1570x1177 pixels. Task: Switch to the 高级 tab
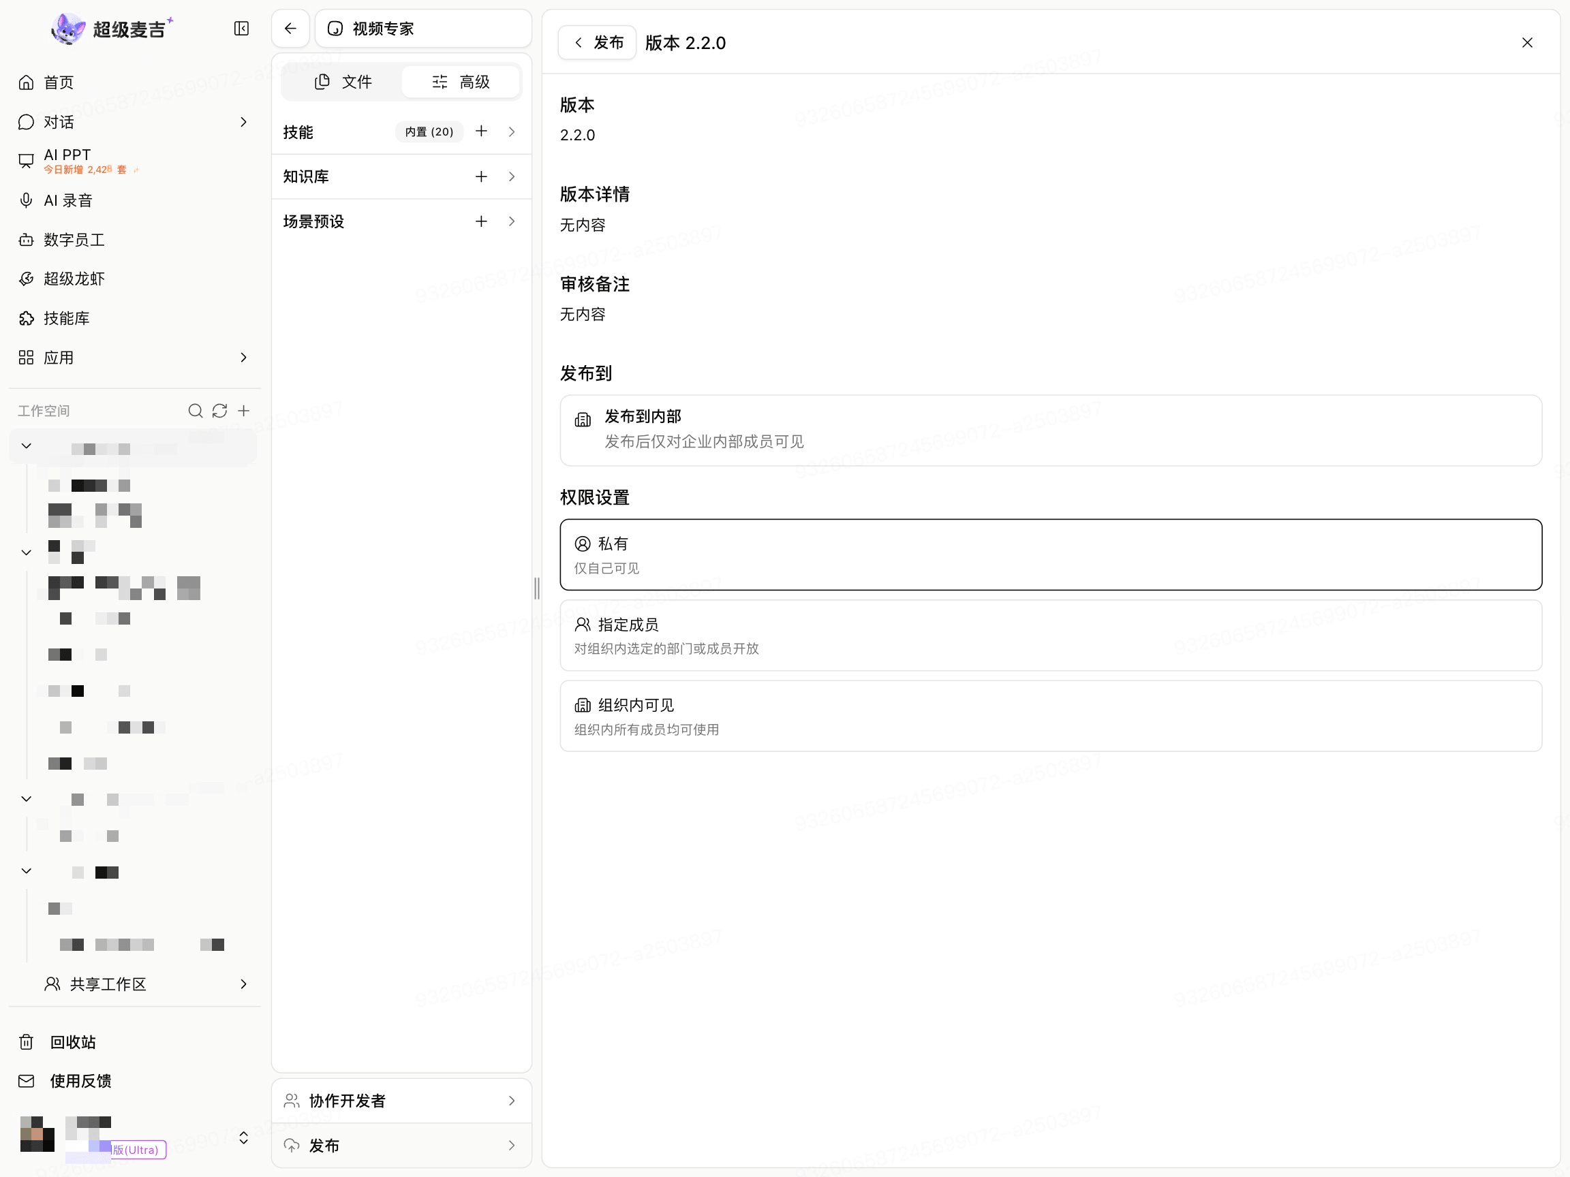click(x=461, y=82)
